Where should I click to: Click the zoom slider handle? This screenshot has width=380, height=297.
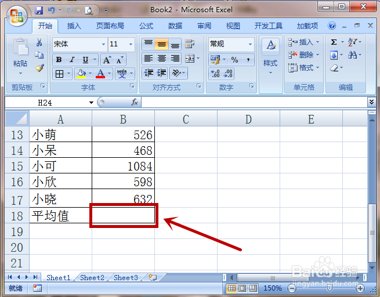pos(329,288)
